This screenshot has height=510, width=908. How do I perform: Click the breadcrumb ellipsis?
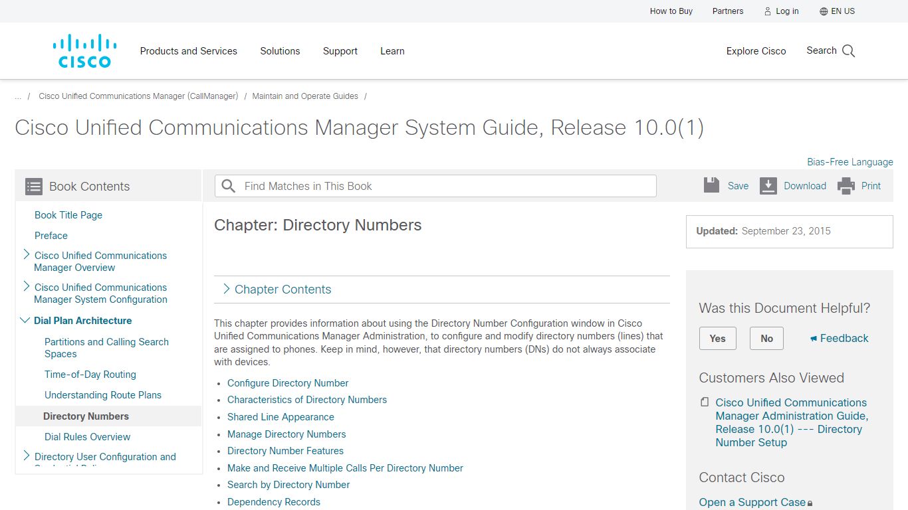[x=18, y=96]
